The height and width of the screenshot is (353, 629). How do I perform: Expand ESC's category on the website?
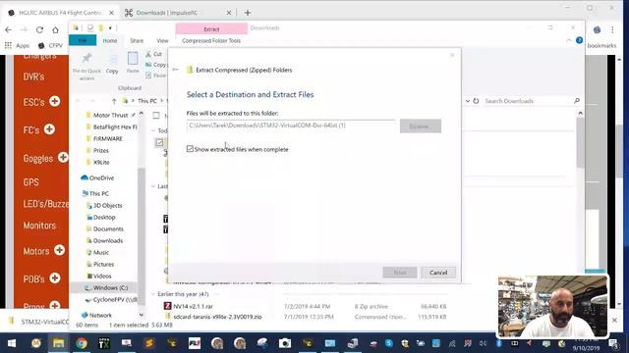coord(55,101)
